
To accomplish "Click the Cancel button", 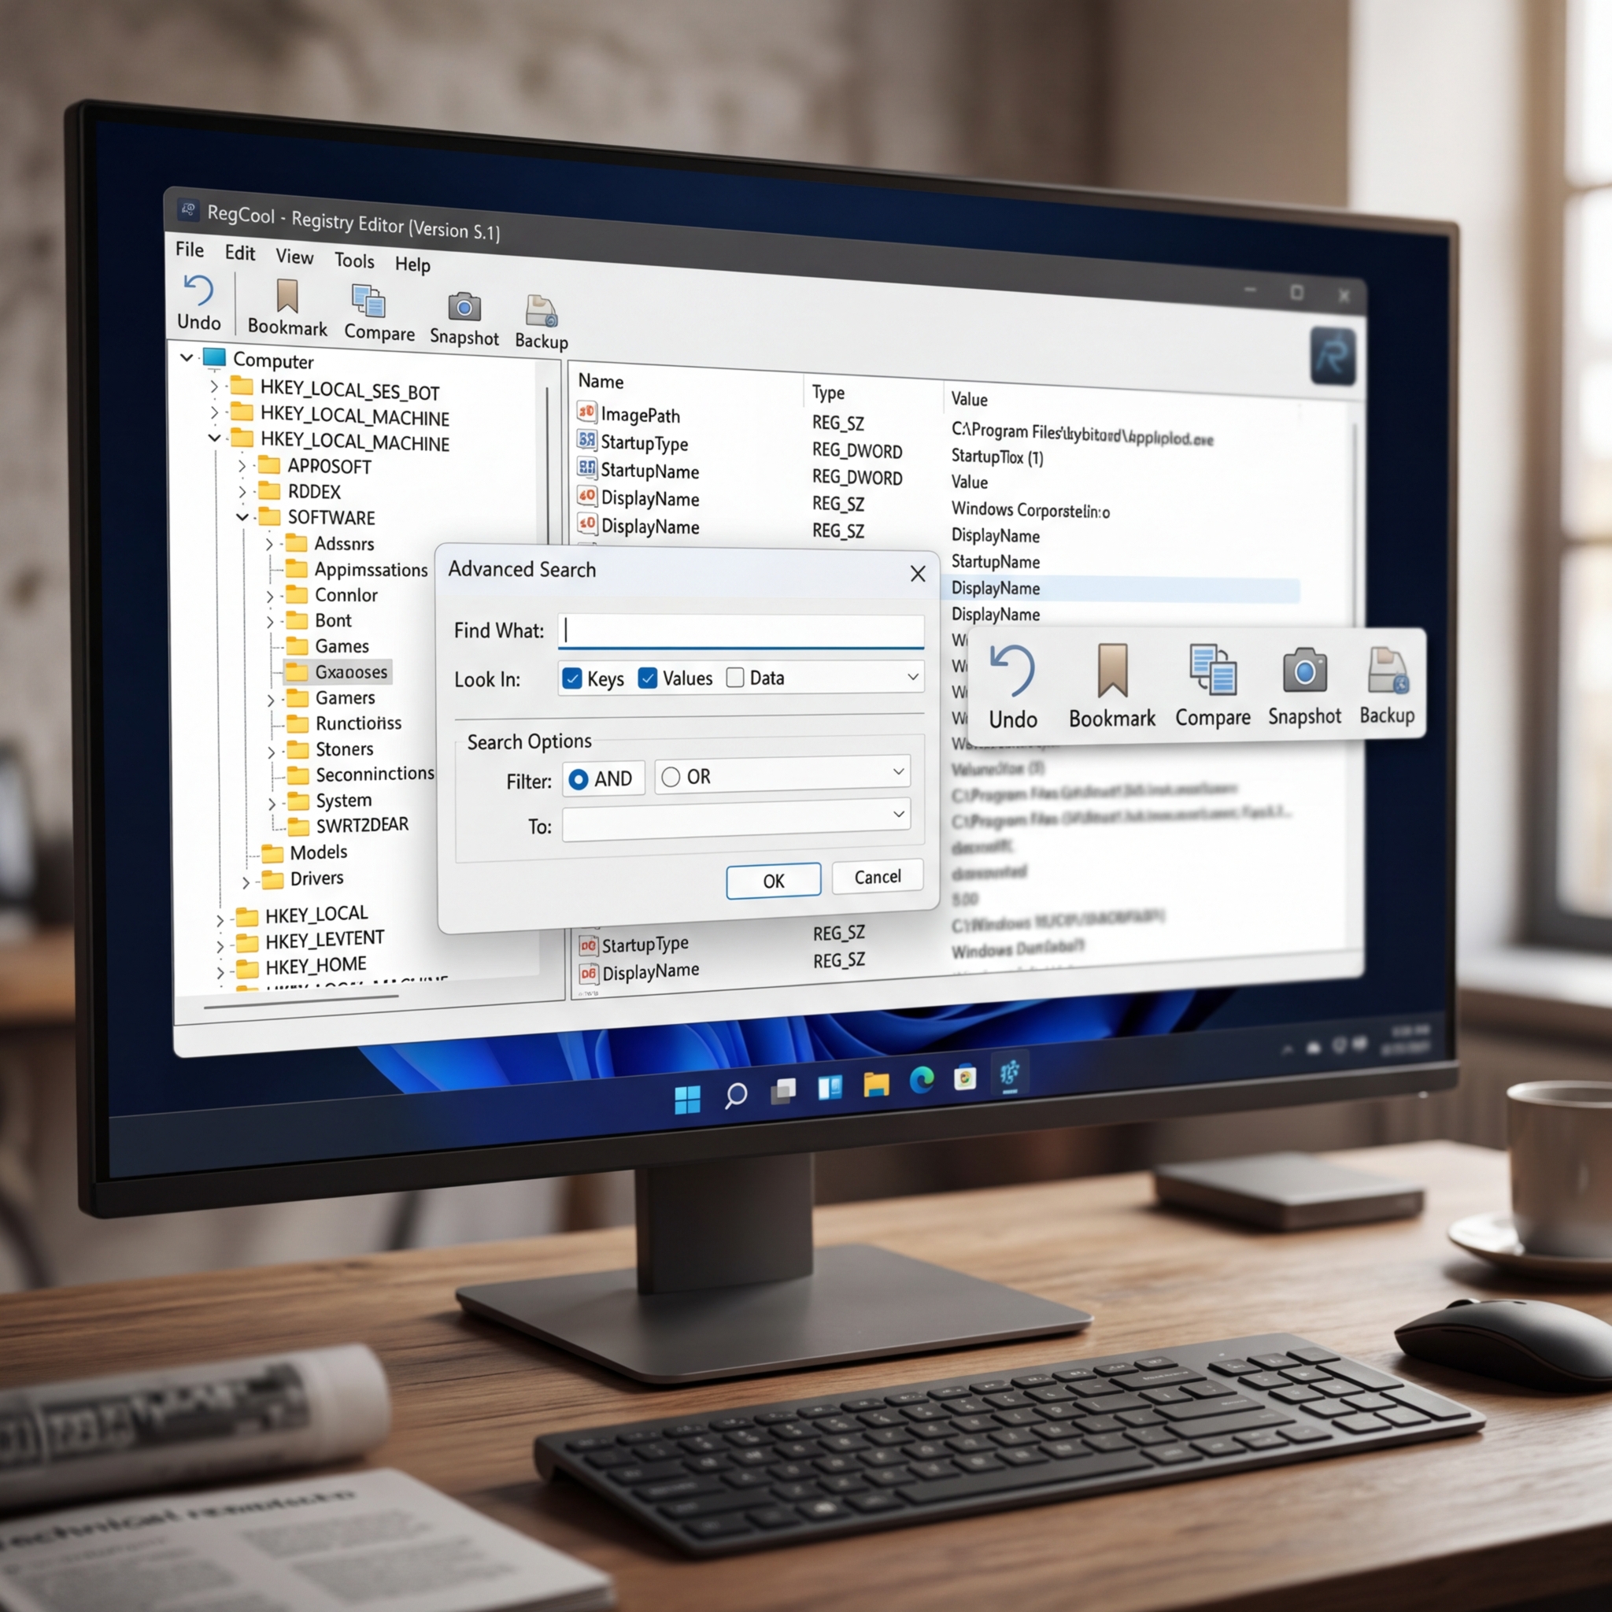I will click(878, 876).
